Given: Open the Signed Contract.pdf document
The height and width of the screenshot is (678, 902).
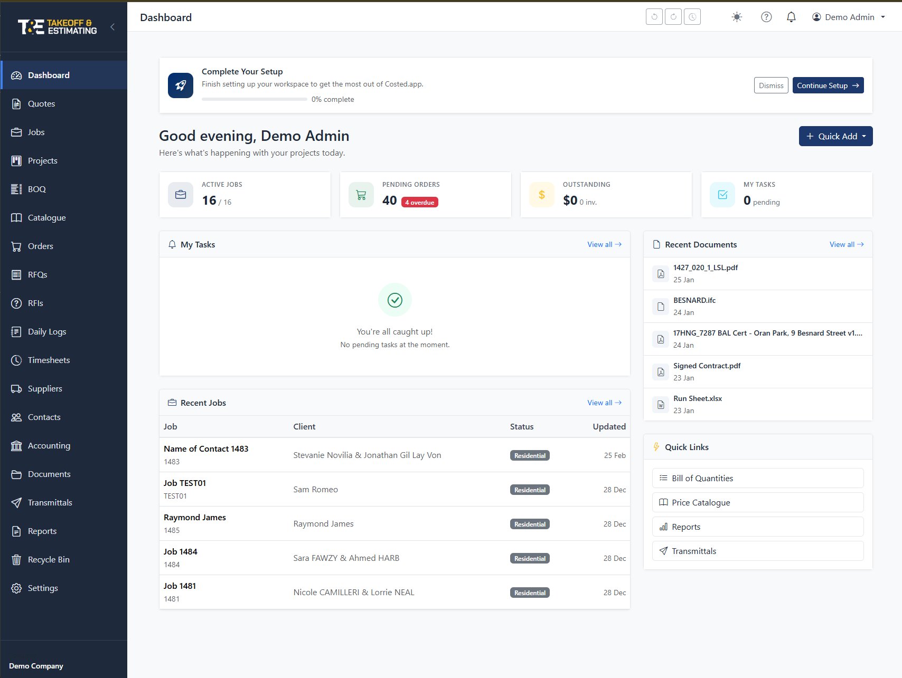Looking at the screenshot, I should (x=758, y=371).
